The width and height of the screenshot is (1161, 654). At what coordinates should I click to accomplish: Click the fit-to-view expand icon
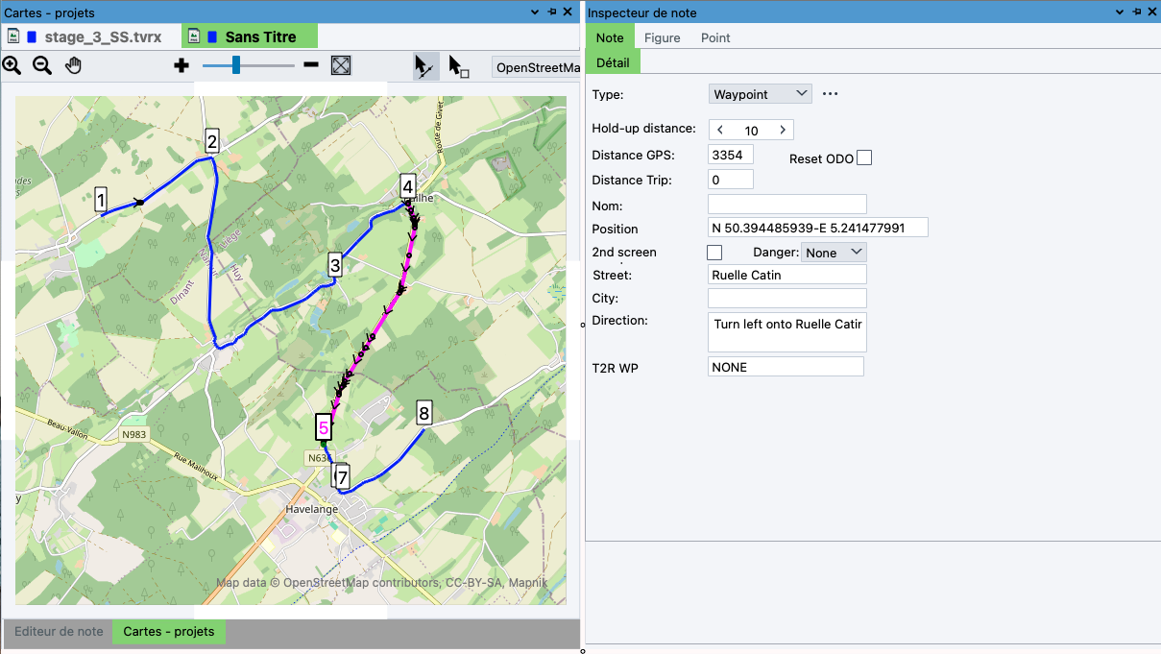click(x=341, y=65)
